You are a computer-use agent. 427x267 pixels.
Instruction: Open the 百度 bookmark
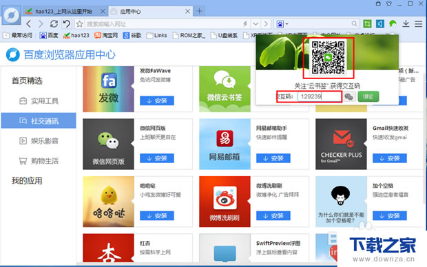click(x=49, y=35)
